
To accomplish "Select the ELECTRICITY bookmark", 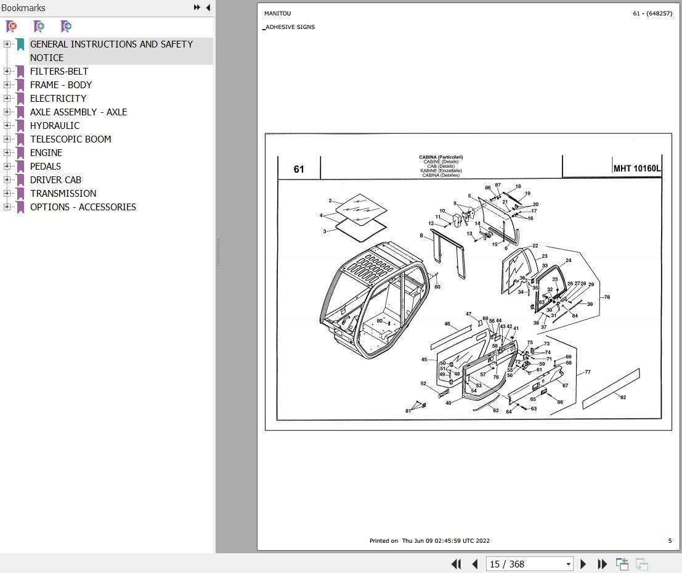I will (58, 98).
